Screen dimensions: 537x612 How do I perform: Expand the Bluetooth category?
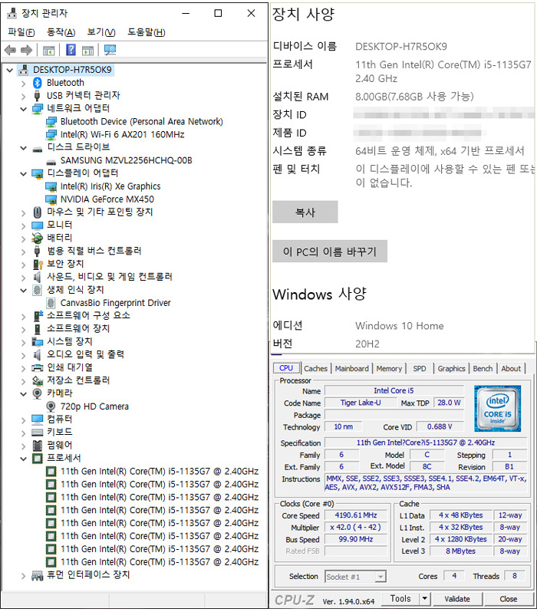pyautogui.click(x=24, y=83)
